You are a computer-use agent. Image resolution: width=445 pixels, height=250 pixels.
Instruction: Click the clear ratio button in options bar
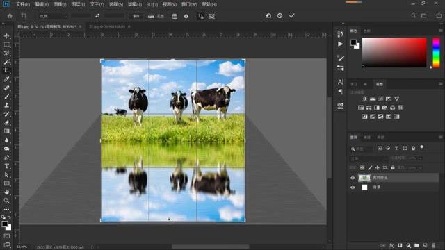[136, 16]
